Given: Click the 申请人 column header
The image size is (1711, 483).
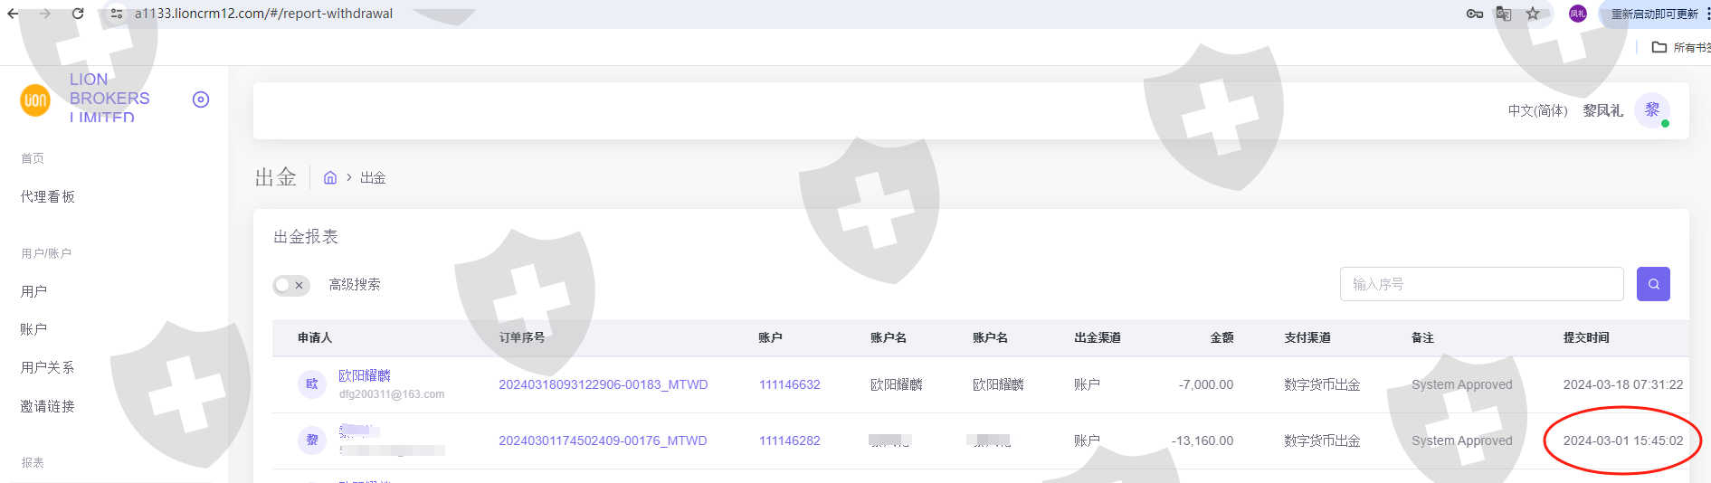Looking at the screenshot, I should click(315, 337).
